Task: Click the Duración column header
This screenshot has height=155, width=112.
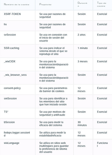Action: [82, 5]
